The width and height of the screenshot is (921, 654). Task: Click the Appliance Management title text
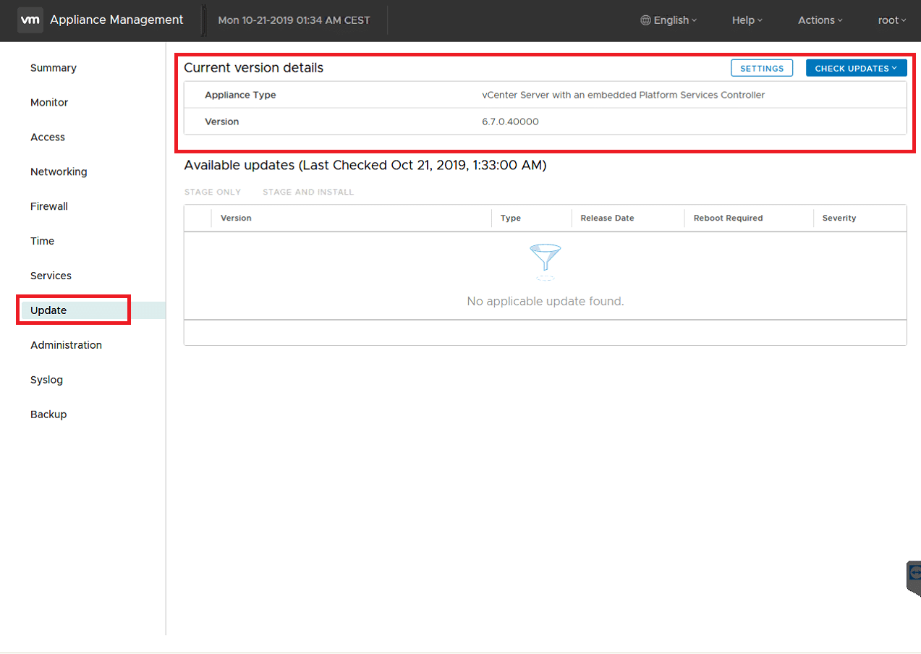tap(116, 20)
